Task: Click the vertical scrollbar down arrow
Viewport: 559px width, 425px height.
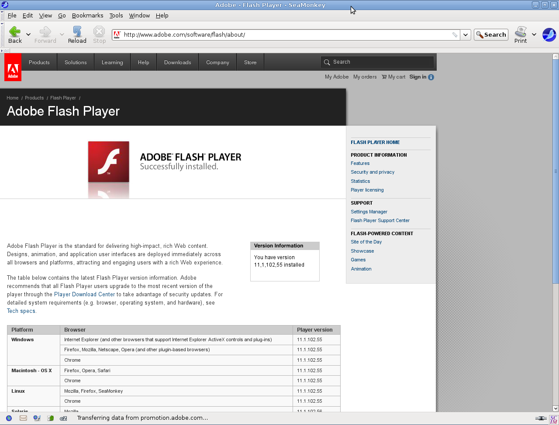Action: pyautogui.click(x=556, y=409)
